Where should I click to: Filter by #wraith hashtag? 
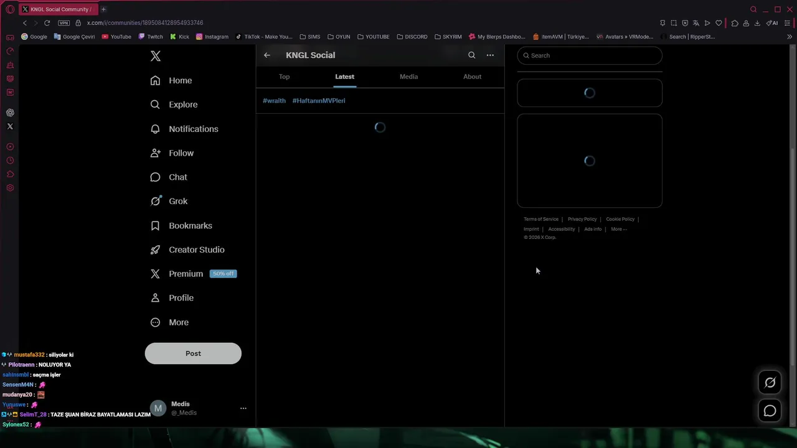(x=274, y=101)
